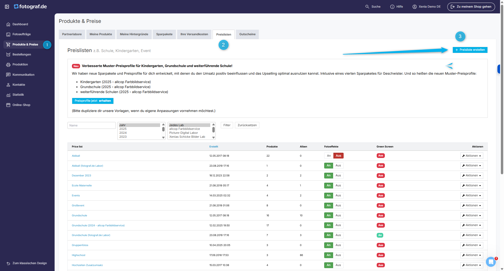This screenshot has height=271, width=504.
Task: Open Produktion printer icon in sidebar
Action: click(x=8, y=65)
